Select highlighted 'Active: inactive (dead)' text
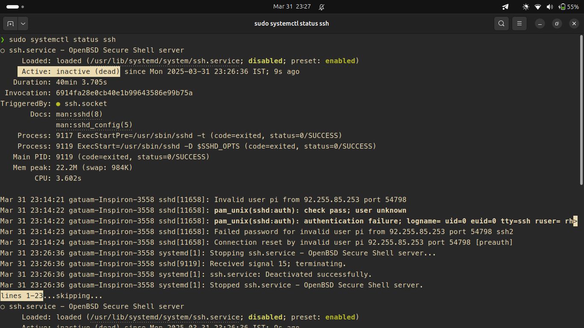 pyautogui.click(x=69, y=72)
